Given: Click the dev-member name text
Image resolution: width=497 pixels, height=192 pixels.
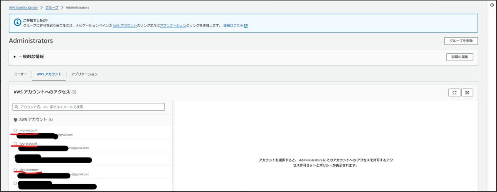Looking at the screenshot, I should point(29,170).
